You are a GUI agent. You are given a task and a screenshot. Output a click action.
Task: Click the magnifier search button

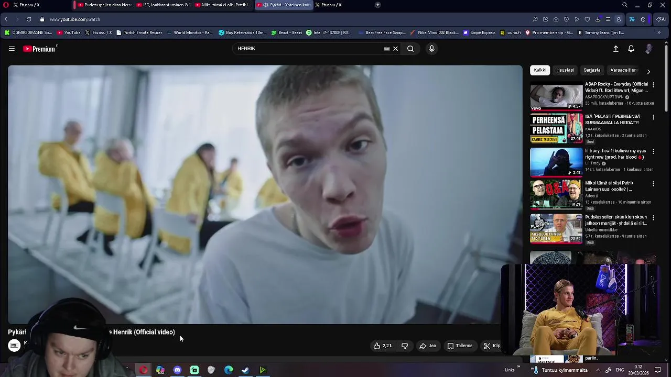[410, 49]
